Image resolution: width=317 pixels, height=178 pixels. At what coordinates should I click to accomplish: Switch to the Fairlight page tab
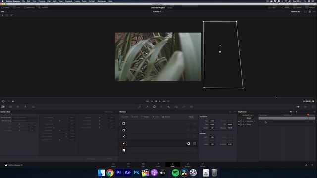click(x=188, y=165)
